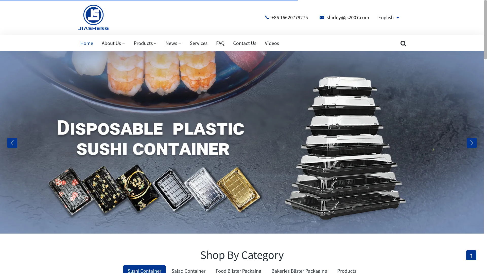Click the Jiasheng logo icon
The image size is (487, 273).
[93, 17]
